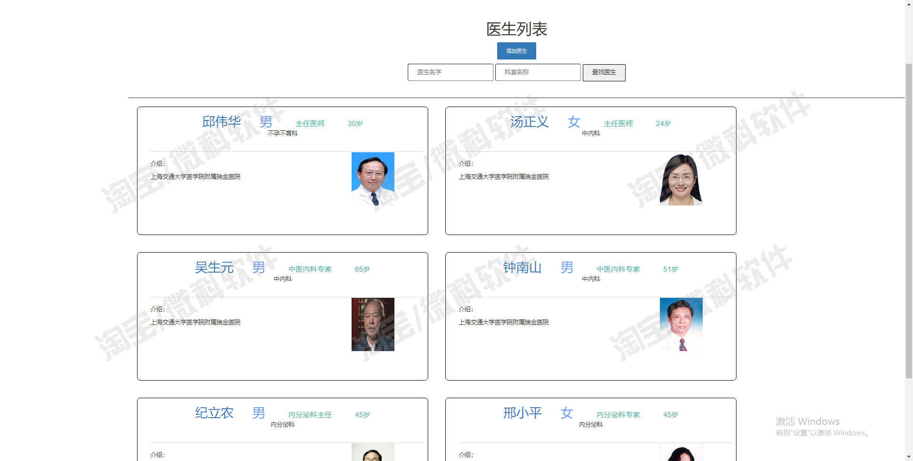Open doctor 邱伟华 name link

click(x=222, y=122)
